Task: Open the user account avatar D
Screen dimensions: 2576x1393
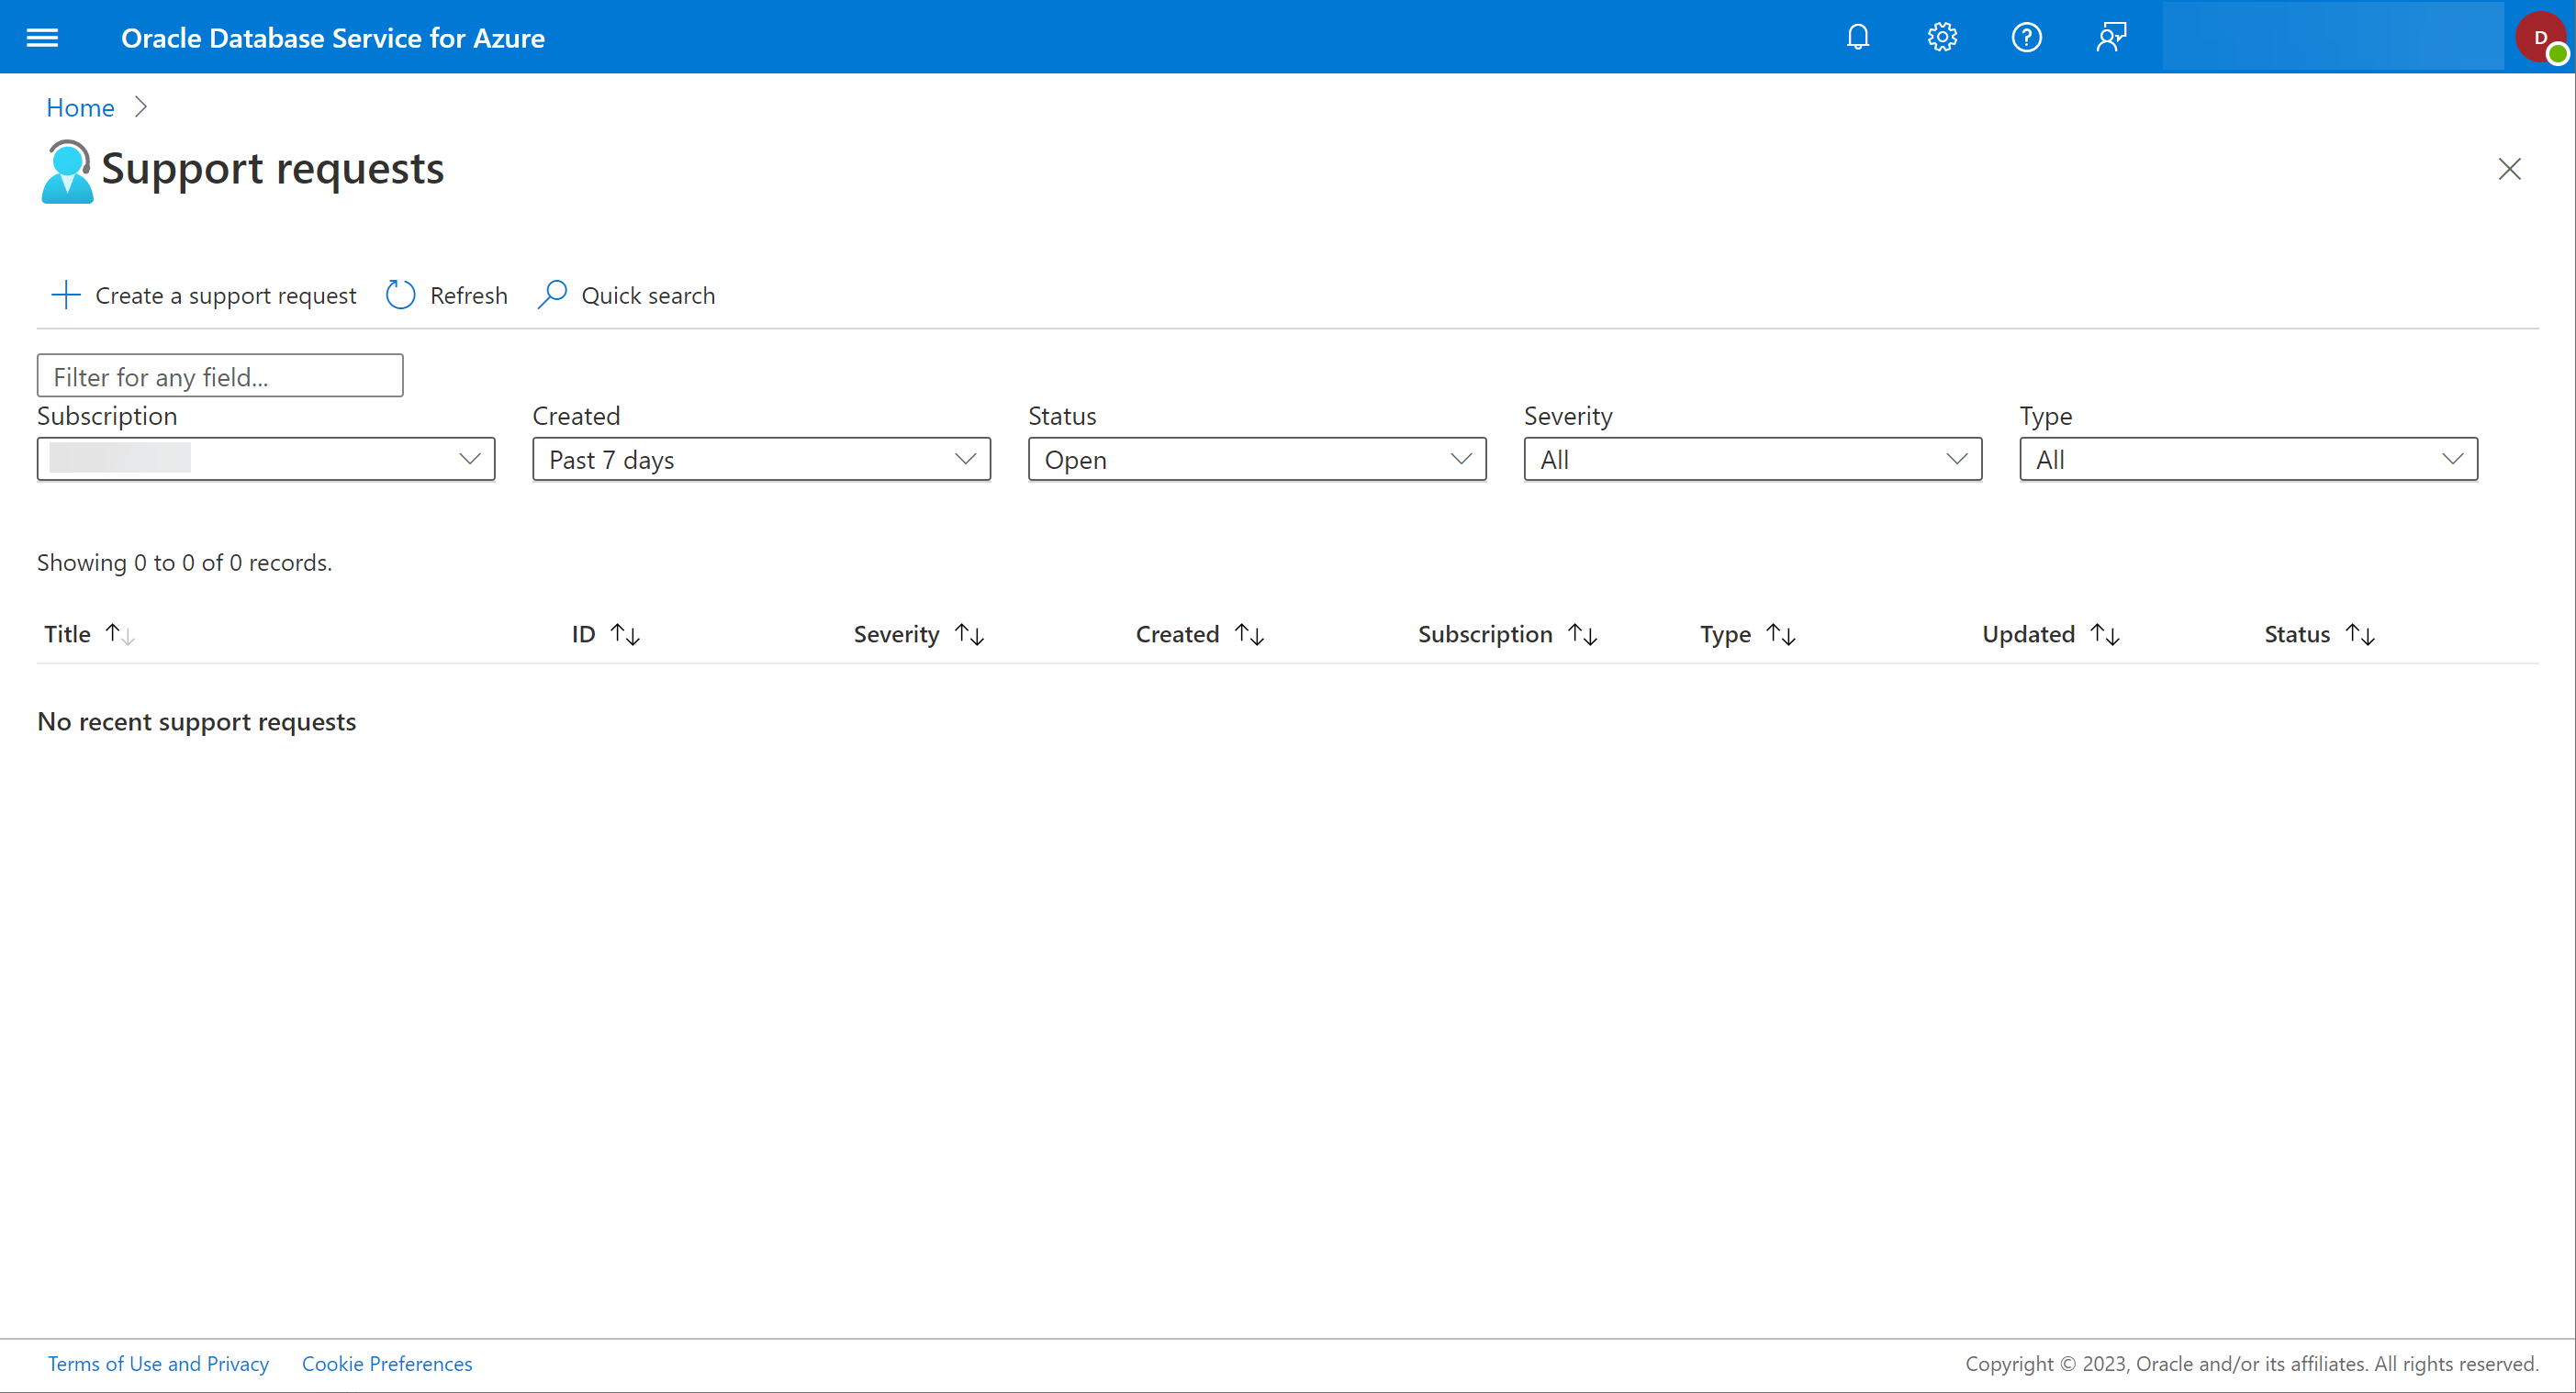Action: point(2541,38)
